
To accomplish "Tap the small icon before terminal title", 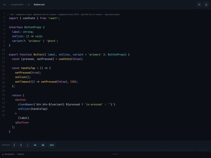I will (x=3, y=154).
